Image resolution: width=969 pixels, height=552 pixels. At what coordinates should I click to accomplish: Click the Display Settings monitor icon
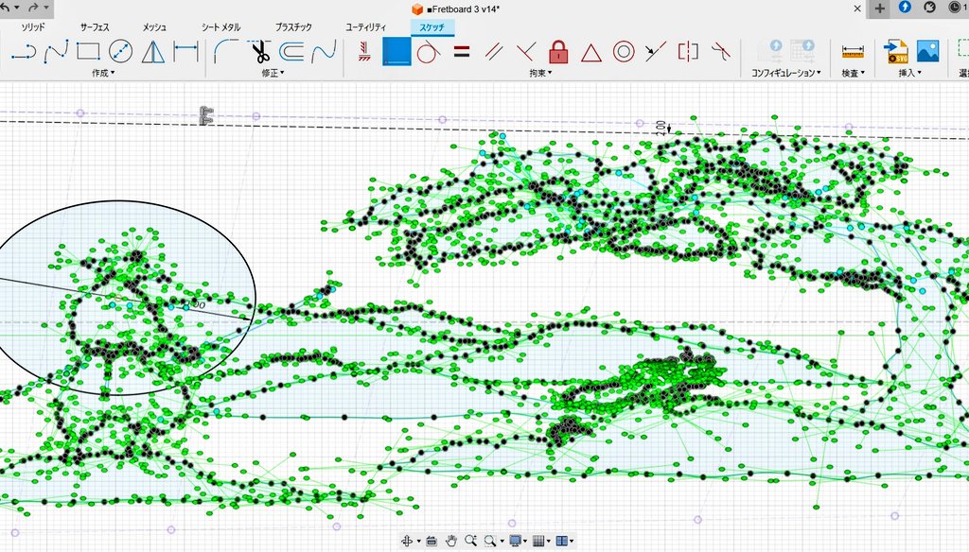pyautogui.click(x=515, y=541)
